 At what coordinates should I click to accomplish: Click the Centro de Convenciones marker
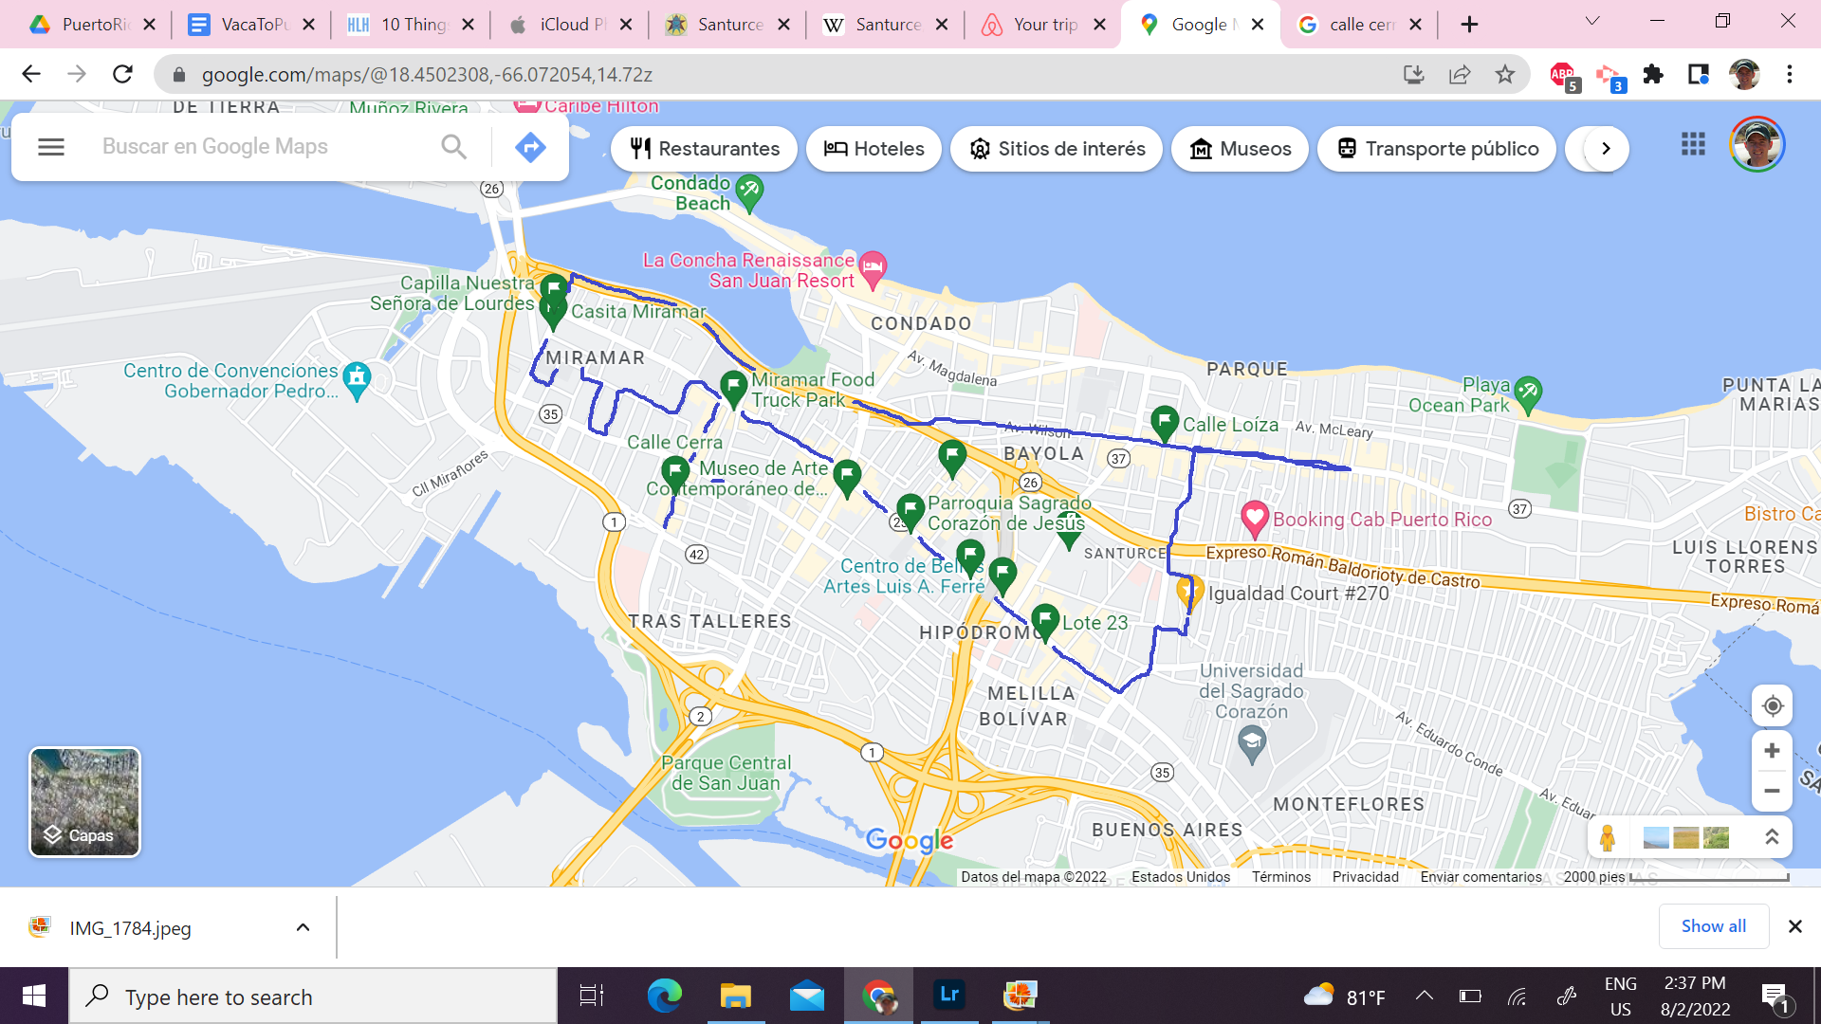357,379
